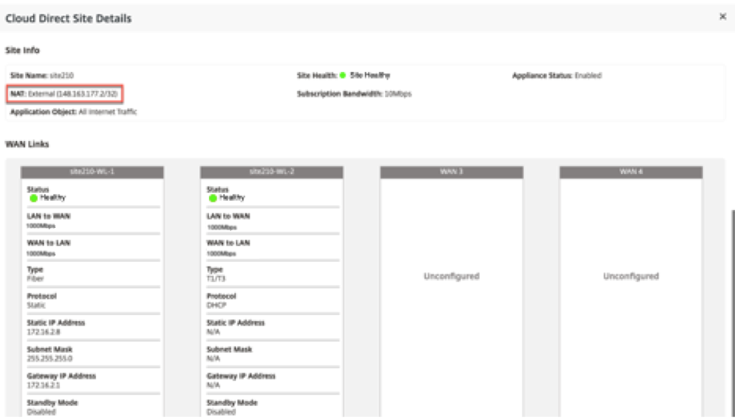Click the highlighted NAT External address field
This screenshot has height=420, width=735.
(64, 94)
